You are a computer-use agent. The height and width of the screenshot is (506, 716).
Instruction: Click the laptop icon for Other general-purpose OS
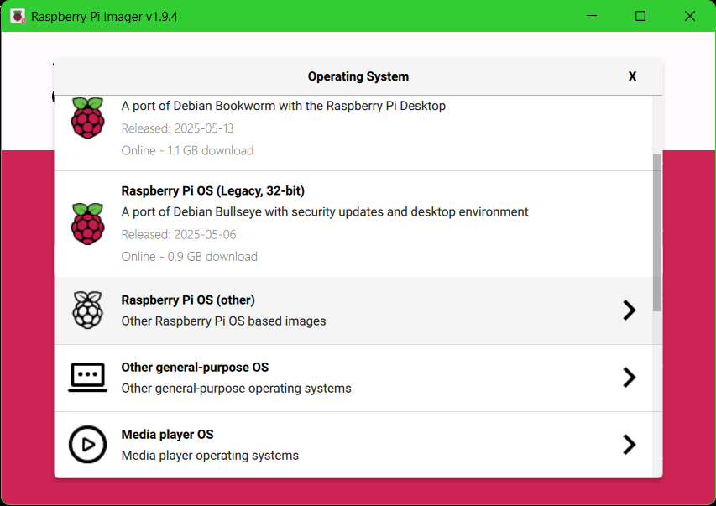(87, 378)
